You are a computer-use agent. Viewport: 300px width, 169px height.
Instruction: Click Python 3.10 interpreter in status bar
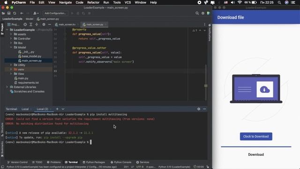[x=174, y=167]
